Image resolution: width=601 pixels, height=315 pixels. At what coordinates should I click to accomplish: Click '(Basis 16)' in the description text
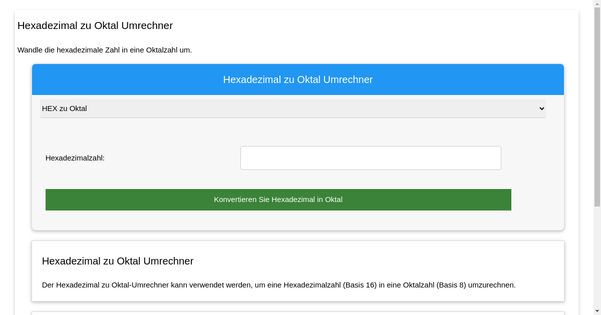point(360,285)
